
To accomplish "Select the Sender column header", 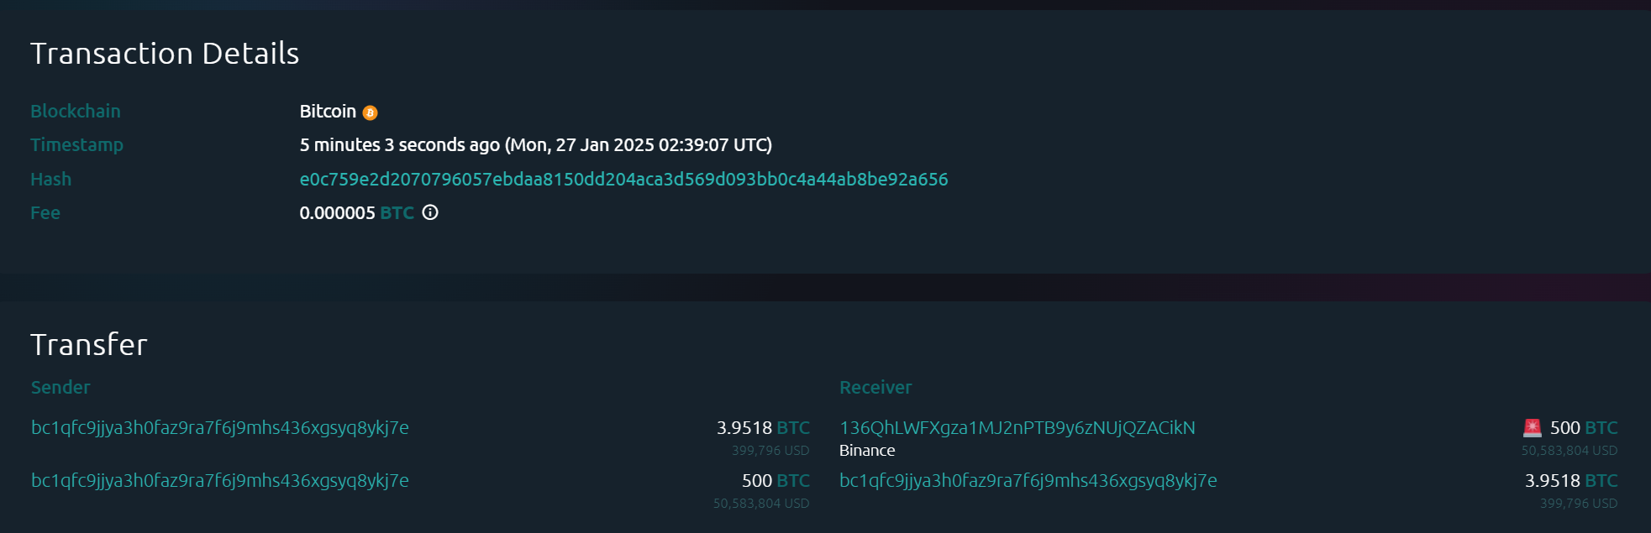I will tap(60, 387).
